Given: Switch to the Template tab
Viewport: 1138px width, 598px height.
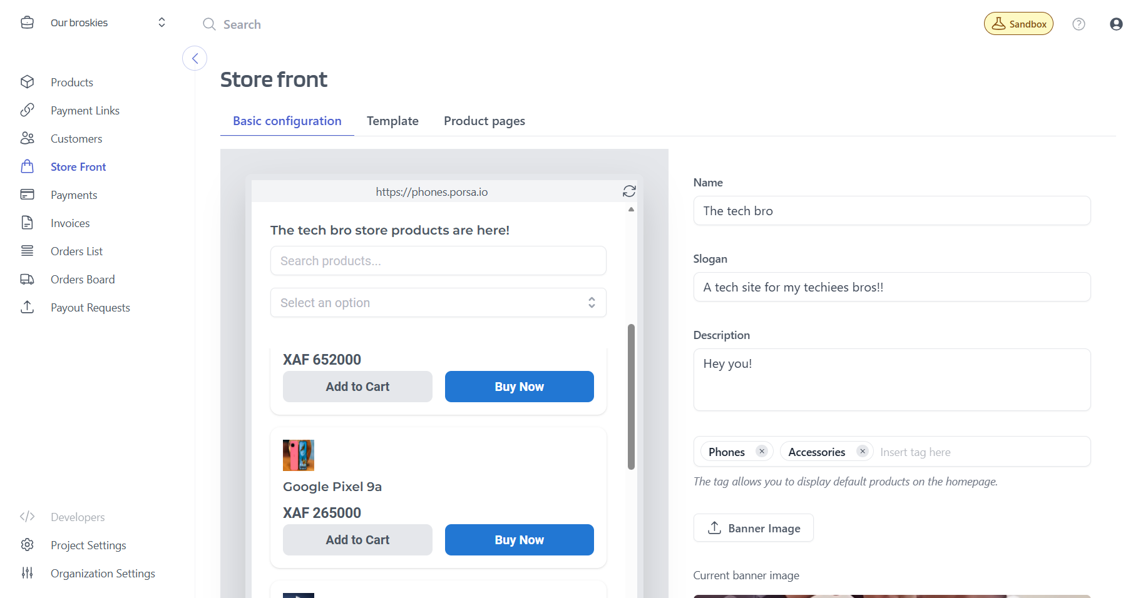Looking at the screenshot, I should [x=392, y=121].
